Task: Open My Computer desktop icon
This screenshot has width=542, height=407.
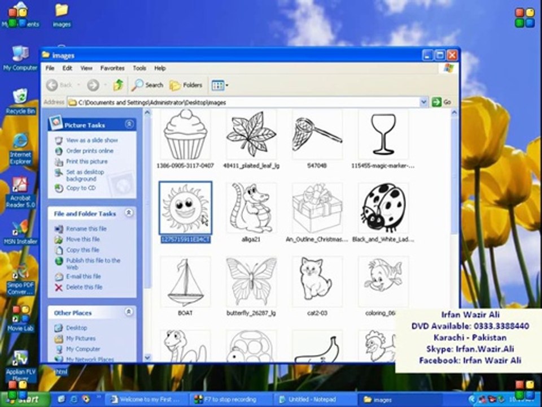Action: (20, 58)
